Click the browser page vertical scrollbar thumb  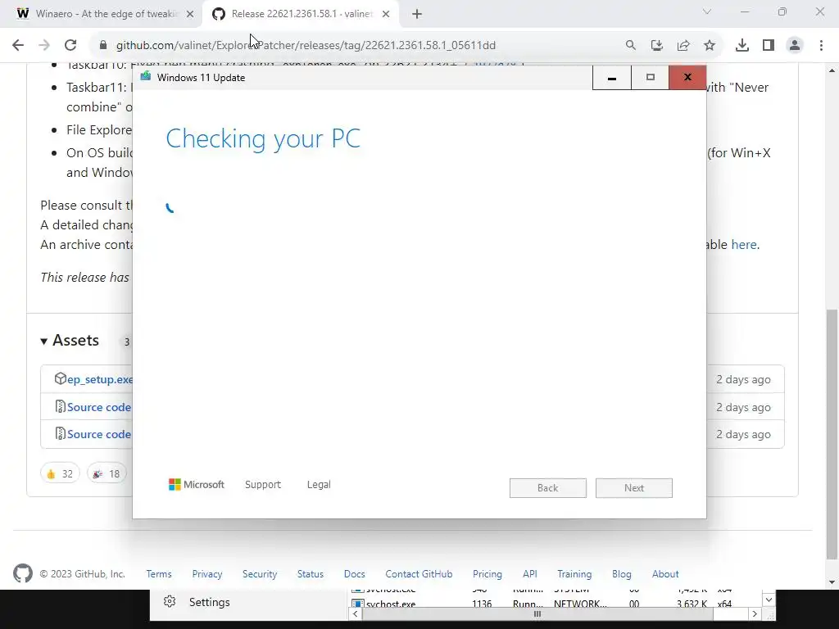click(x=832, y=433)
